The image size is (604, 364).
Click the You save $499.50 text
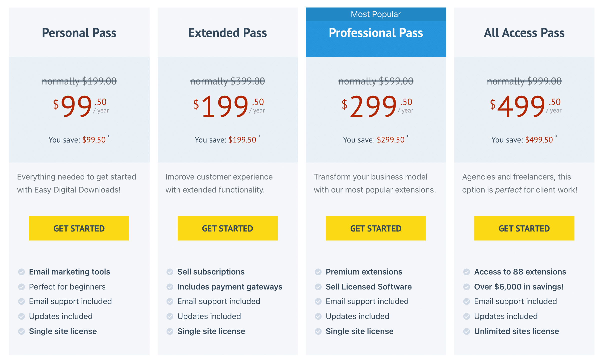524,140
